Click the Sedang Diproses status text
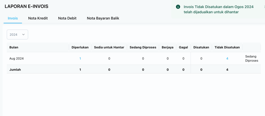 coord(252,59)
